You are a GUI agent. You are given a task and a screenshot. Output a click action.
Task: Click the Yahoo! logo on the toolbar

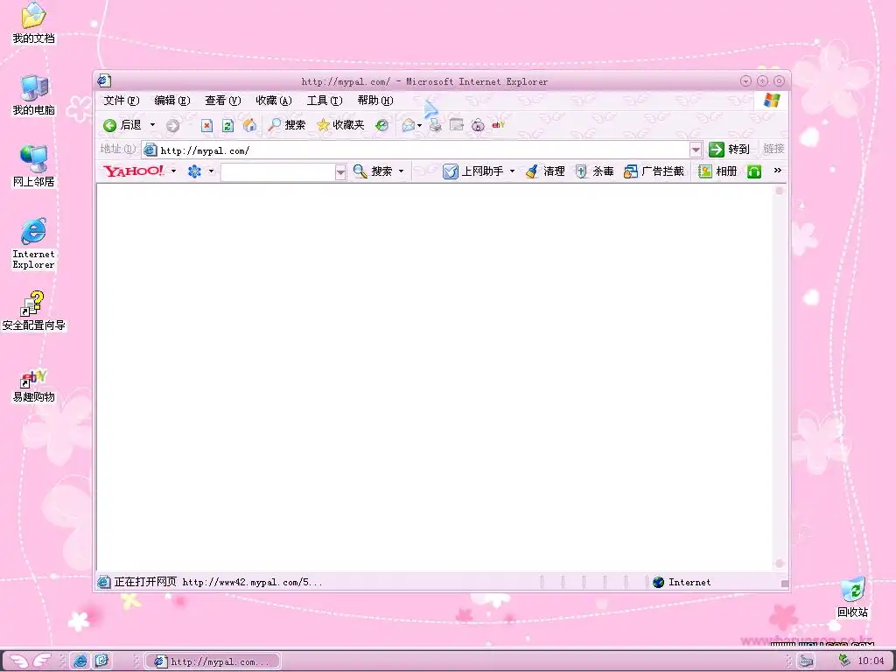point(133,171)
